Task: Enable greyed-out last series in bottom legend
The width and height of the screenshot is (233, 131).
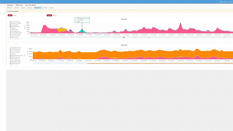Action: pyautogui.click(x=14, y=65)
